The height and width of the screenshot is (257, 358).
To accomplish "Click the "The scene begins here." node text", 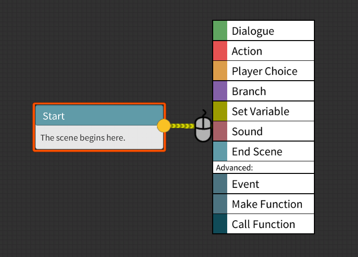I will click(x=83, y=138).
